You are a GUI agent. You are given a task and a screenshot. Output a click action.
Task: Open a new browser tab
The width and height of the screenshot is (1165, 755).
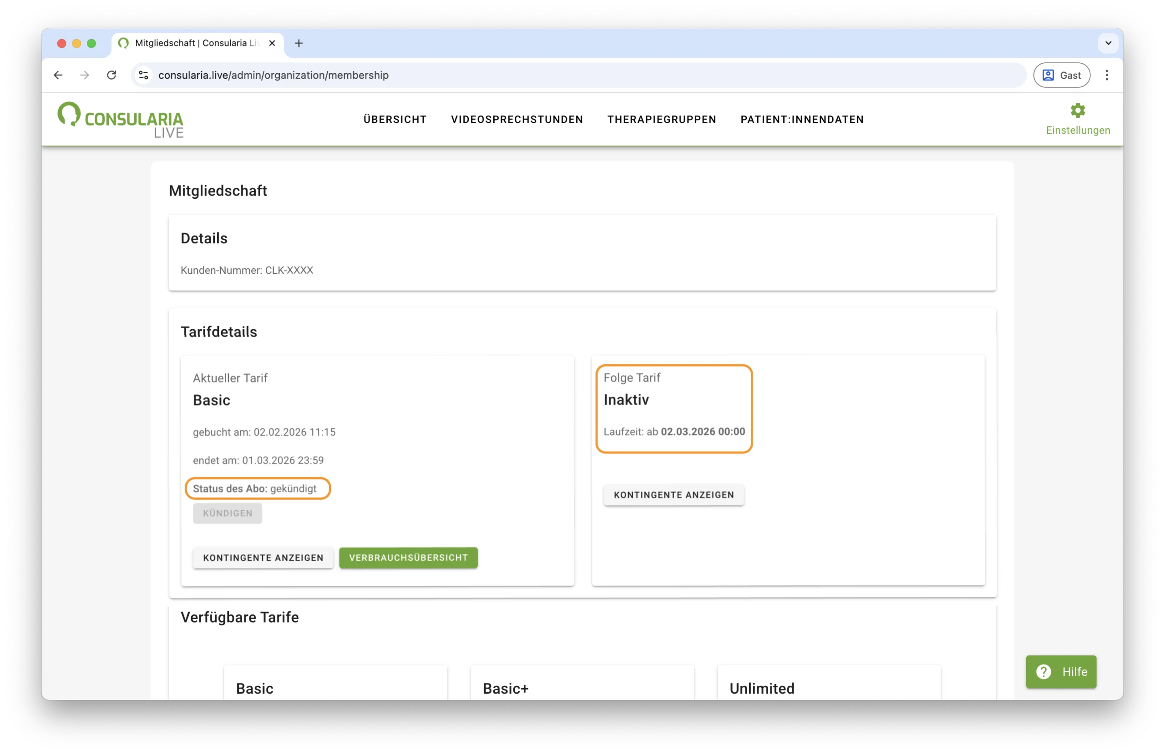click(299, 43)
